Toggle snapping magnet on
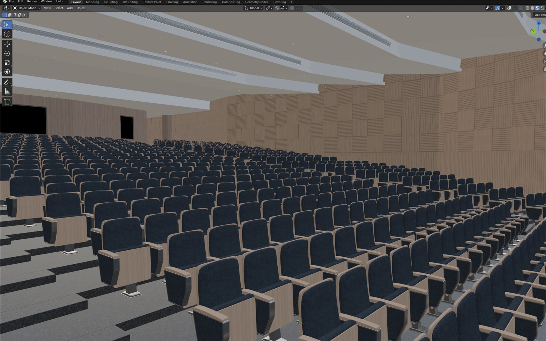The width and height of the screenshot is (546, 341). 277,8
